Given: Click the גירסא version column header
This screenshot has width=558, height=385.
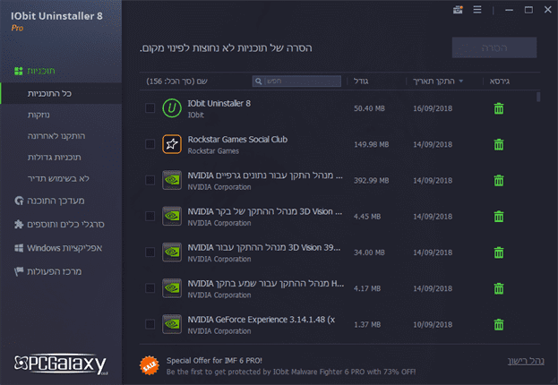Looking at the screenshot, I should tap(499, 81).
